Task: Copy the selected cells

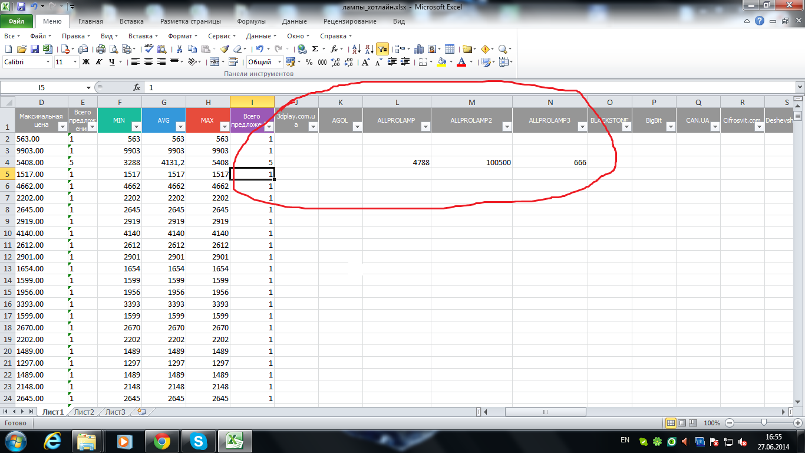Action: coord(192,49)
